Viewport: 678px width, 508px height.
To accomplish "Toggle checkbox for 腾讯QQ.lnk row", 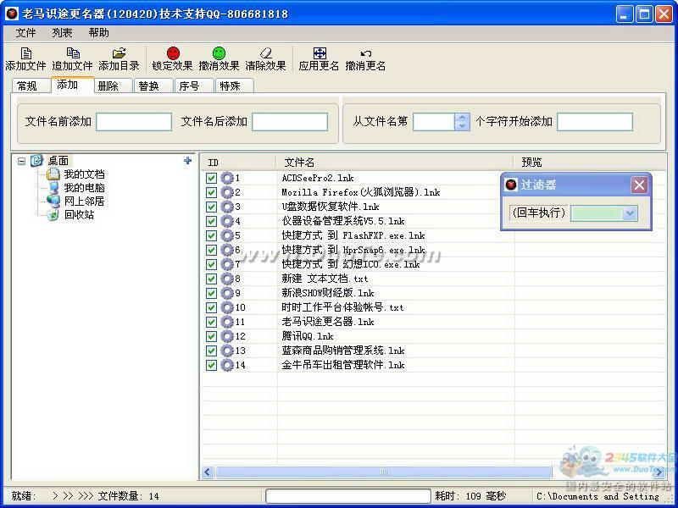I will (x=211, y=336).
